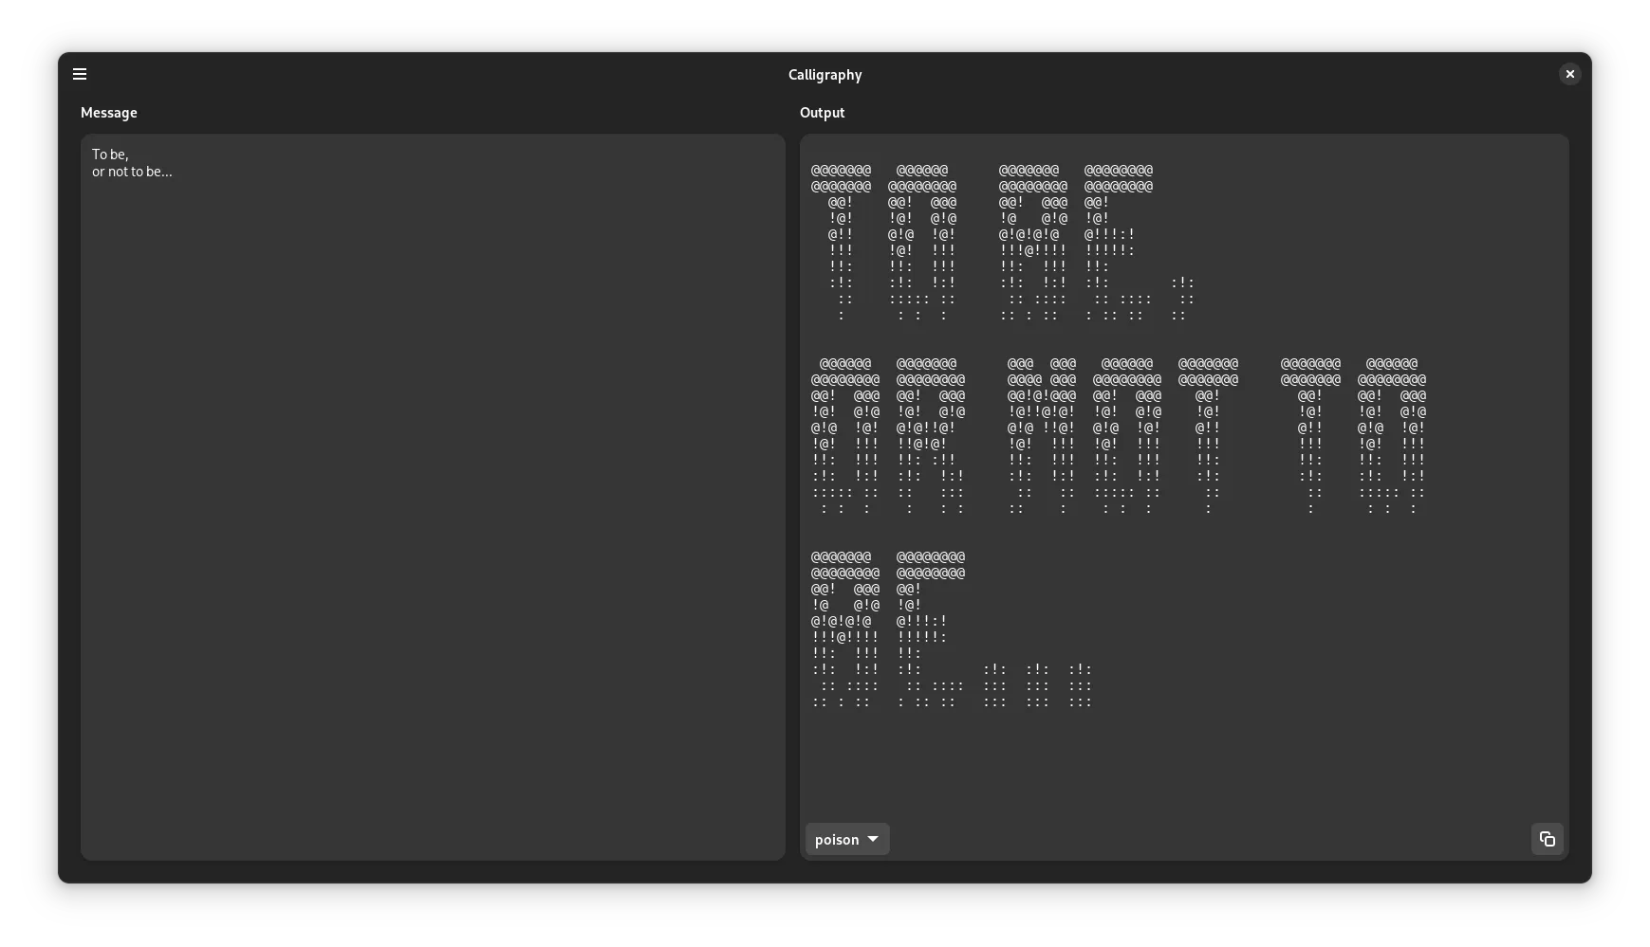Click the ASCII ellipsis dots in the last row
Viewport: 1650px width, 947px height.
click(1037, 684)
